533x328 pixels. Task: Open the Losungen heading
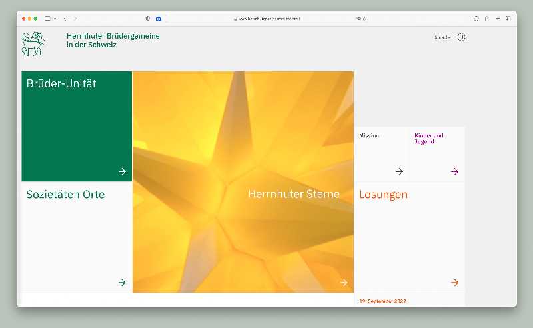(384, 195)
